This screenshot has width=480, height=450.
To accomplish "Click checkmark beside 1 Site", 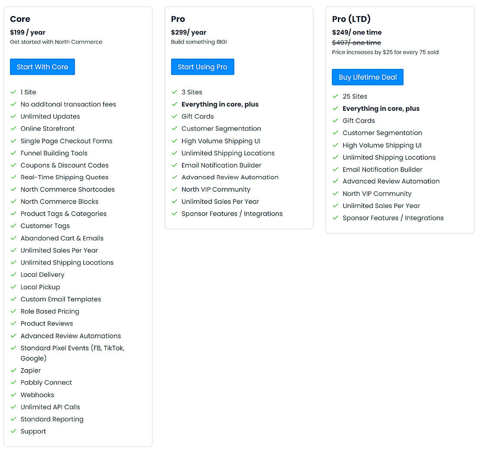I will coord(13,92).
